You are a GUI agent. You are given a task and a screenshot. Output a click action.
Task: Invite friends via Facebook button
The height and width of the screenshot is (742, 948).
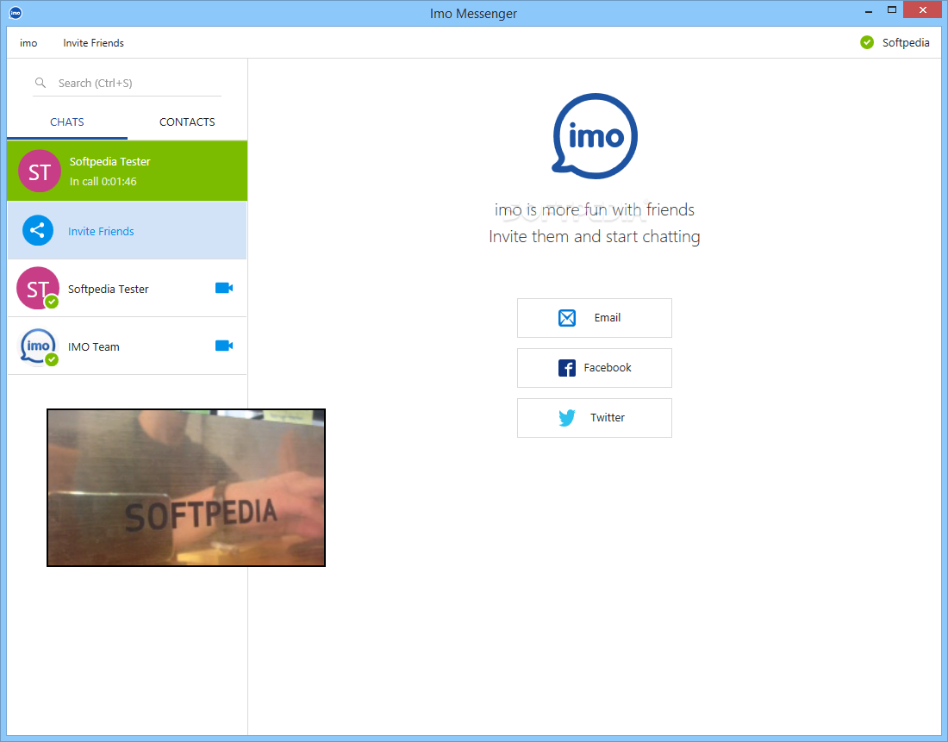click(595, 368)
